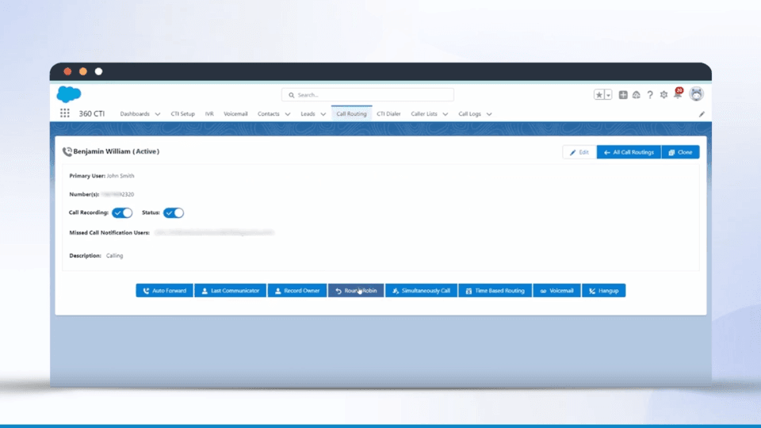Choose the Round Robin routing button
The width and height of the screenshot is (761, 428).
pyautogui.click(x=356, y=291)
